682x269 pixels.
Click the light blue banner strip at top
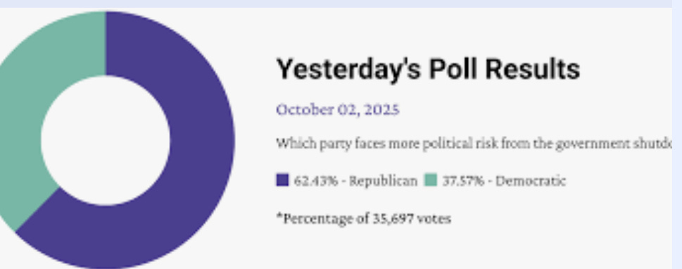point(336,4)
